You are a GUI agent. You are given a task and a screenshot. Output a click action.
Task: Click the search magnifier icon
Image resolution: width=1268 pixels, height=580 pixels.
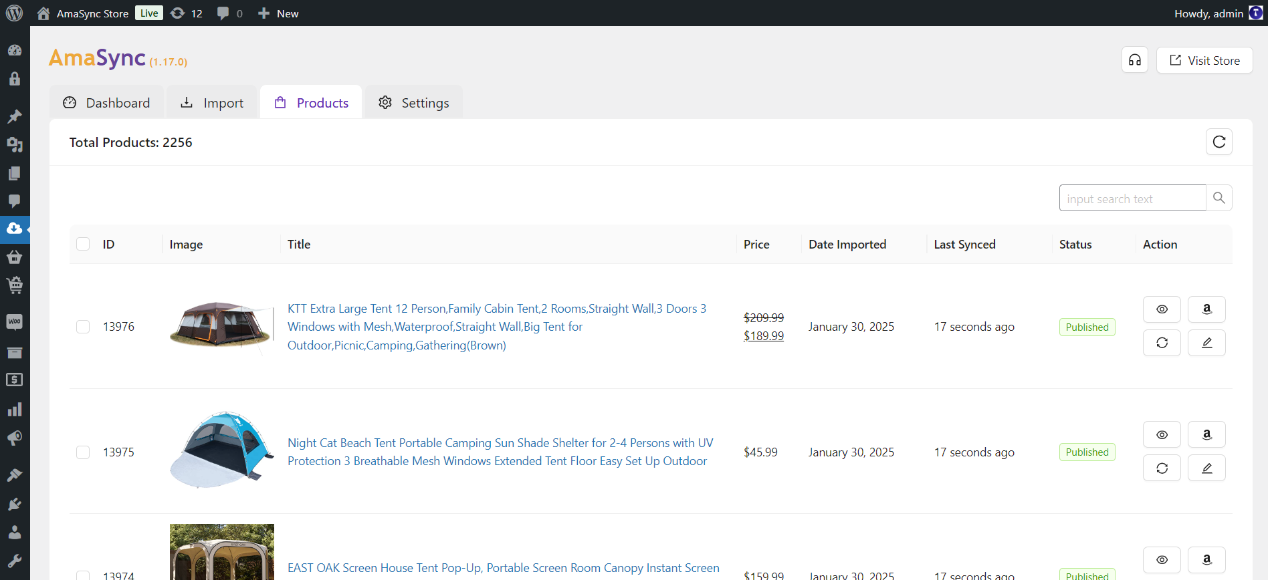1219,198
